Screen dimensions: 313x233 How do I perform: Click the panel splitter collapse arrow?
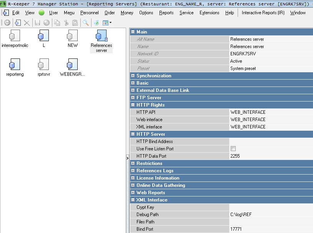[128, 158]
